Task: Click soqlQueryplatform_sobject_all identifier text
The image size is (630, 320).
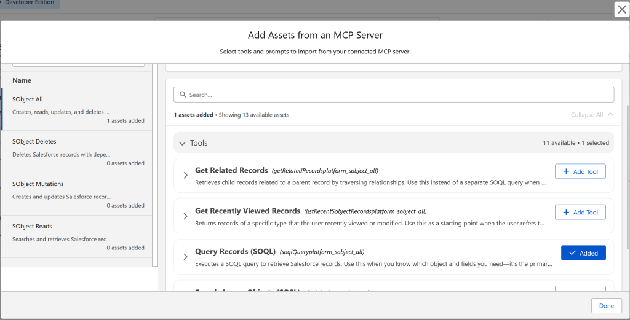Action: 322,252
